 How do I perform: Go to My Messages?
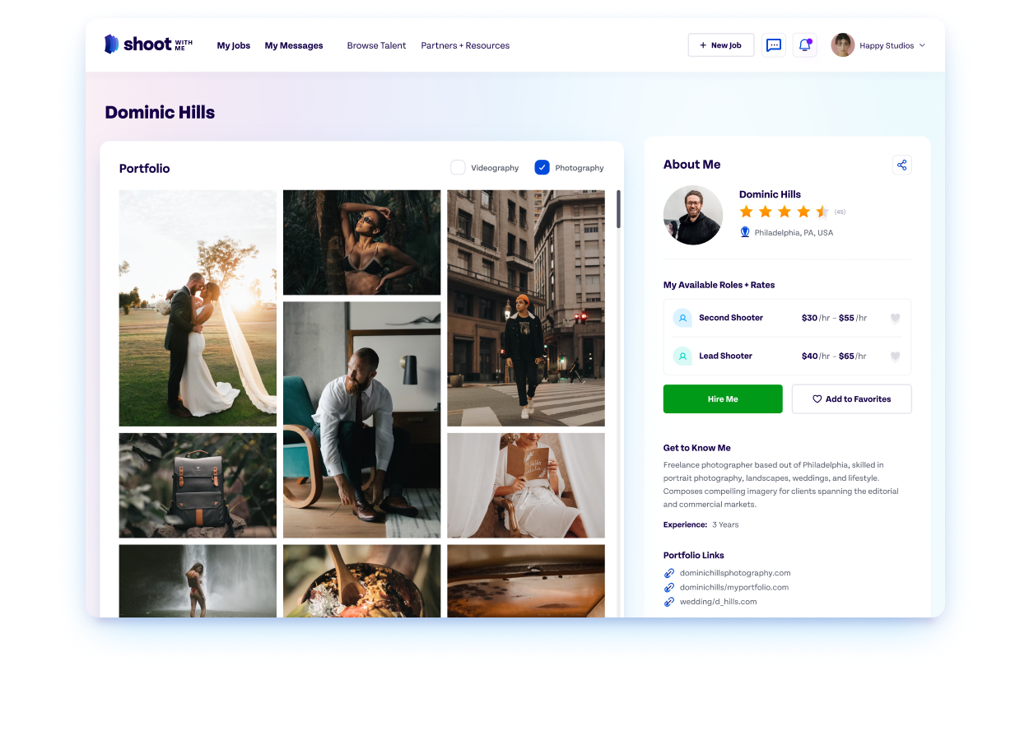pyautogui.click(x=294, y=45)
